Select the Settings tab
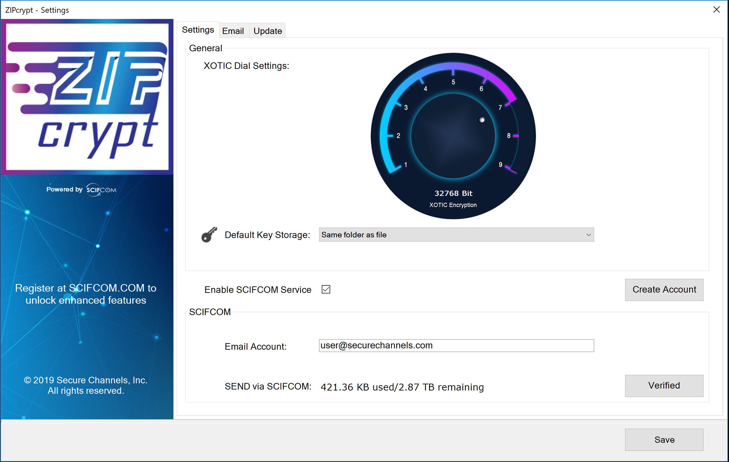Viewport: 729px width, 462px height. coord(198,29)
